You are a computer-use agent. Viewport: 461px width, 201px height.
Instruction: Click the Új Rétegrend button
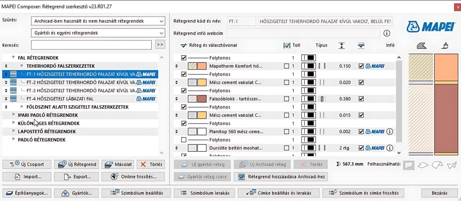pos(77,165)
